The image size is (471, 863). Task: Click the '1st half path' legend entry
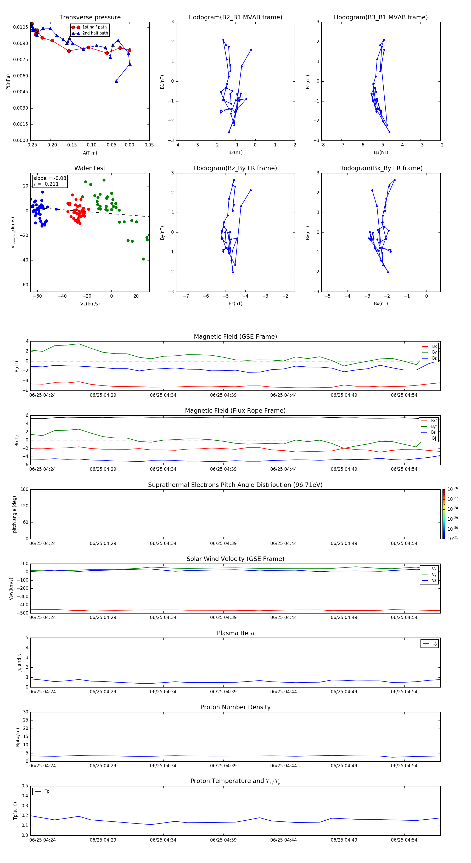89,27
